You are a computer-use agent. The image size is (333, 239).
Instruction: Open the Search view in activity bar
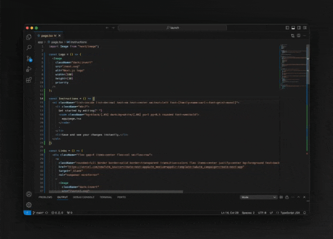click(29, 47)
